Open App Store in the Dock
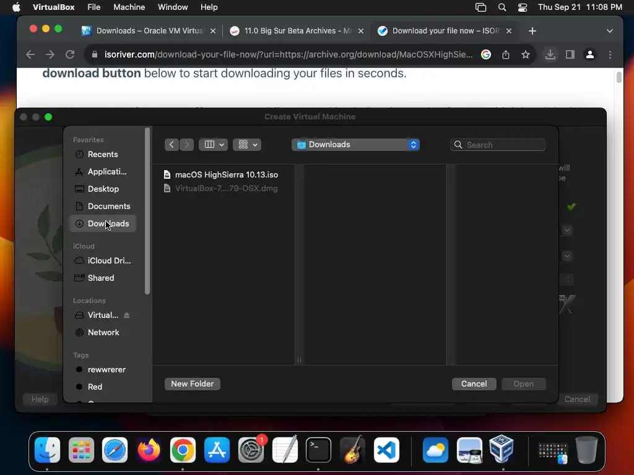Image resolution: width=634 pixels, height=475 pixels. (217, 450)
